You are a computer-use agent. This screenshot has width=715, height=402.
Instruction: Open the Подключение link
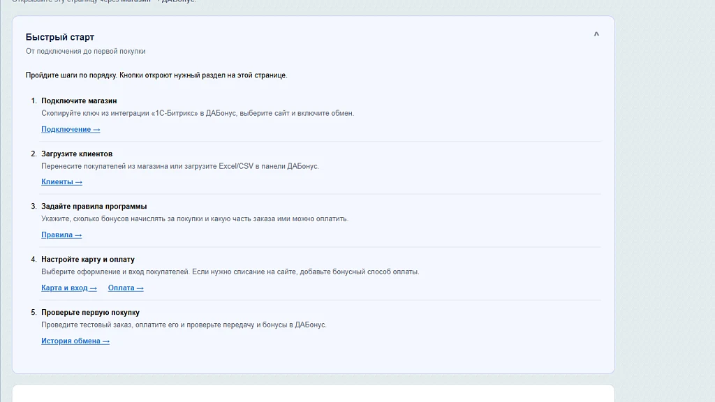pos(71,129)
